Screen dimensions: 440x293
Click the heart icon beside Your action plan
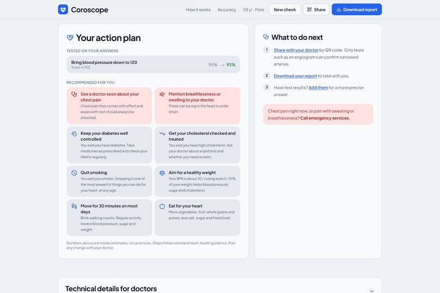tap(70, 38)
